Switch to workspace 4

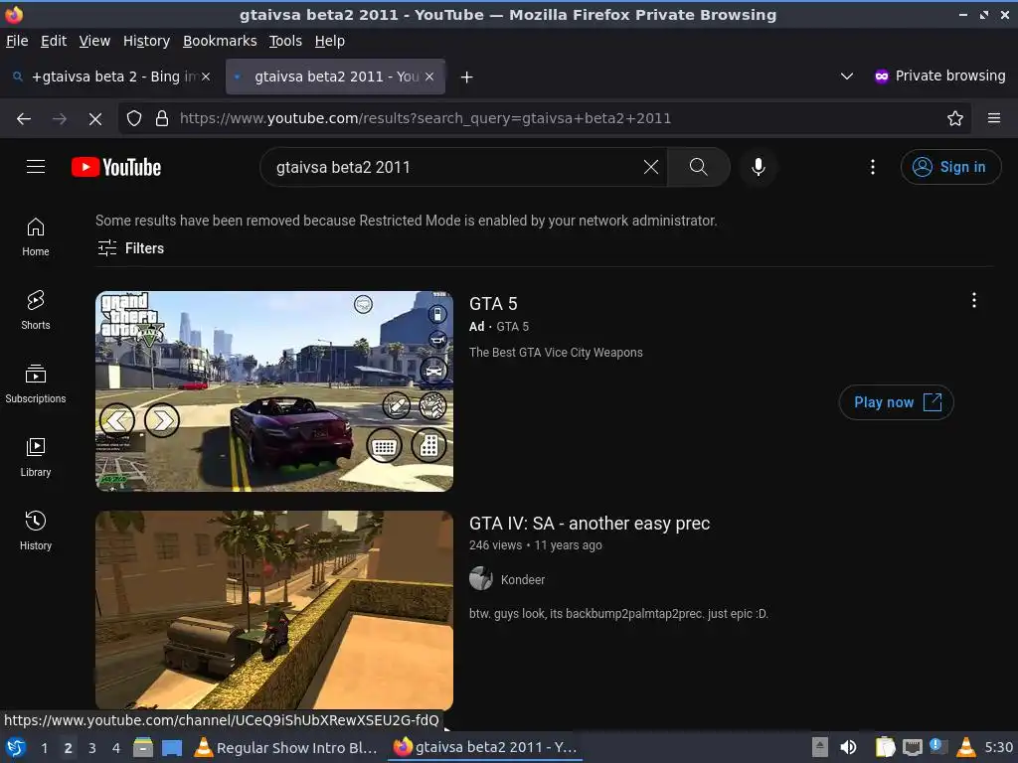point(116,748)
